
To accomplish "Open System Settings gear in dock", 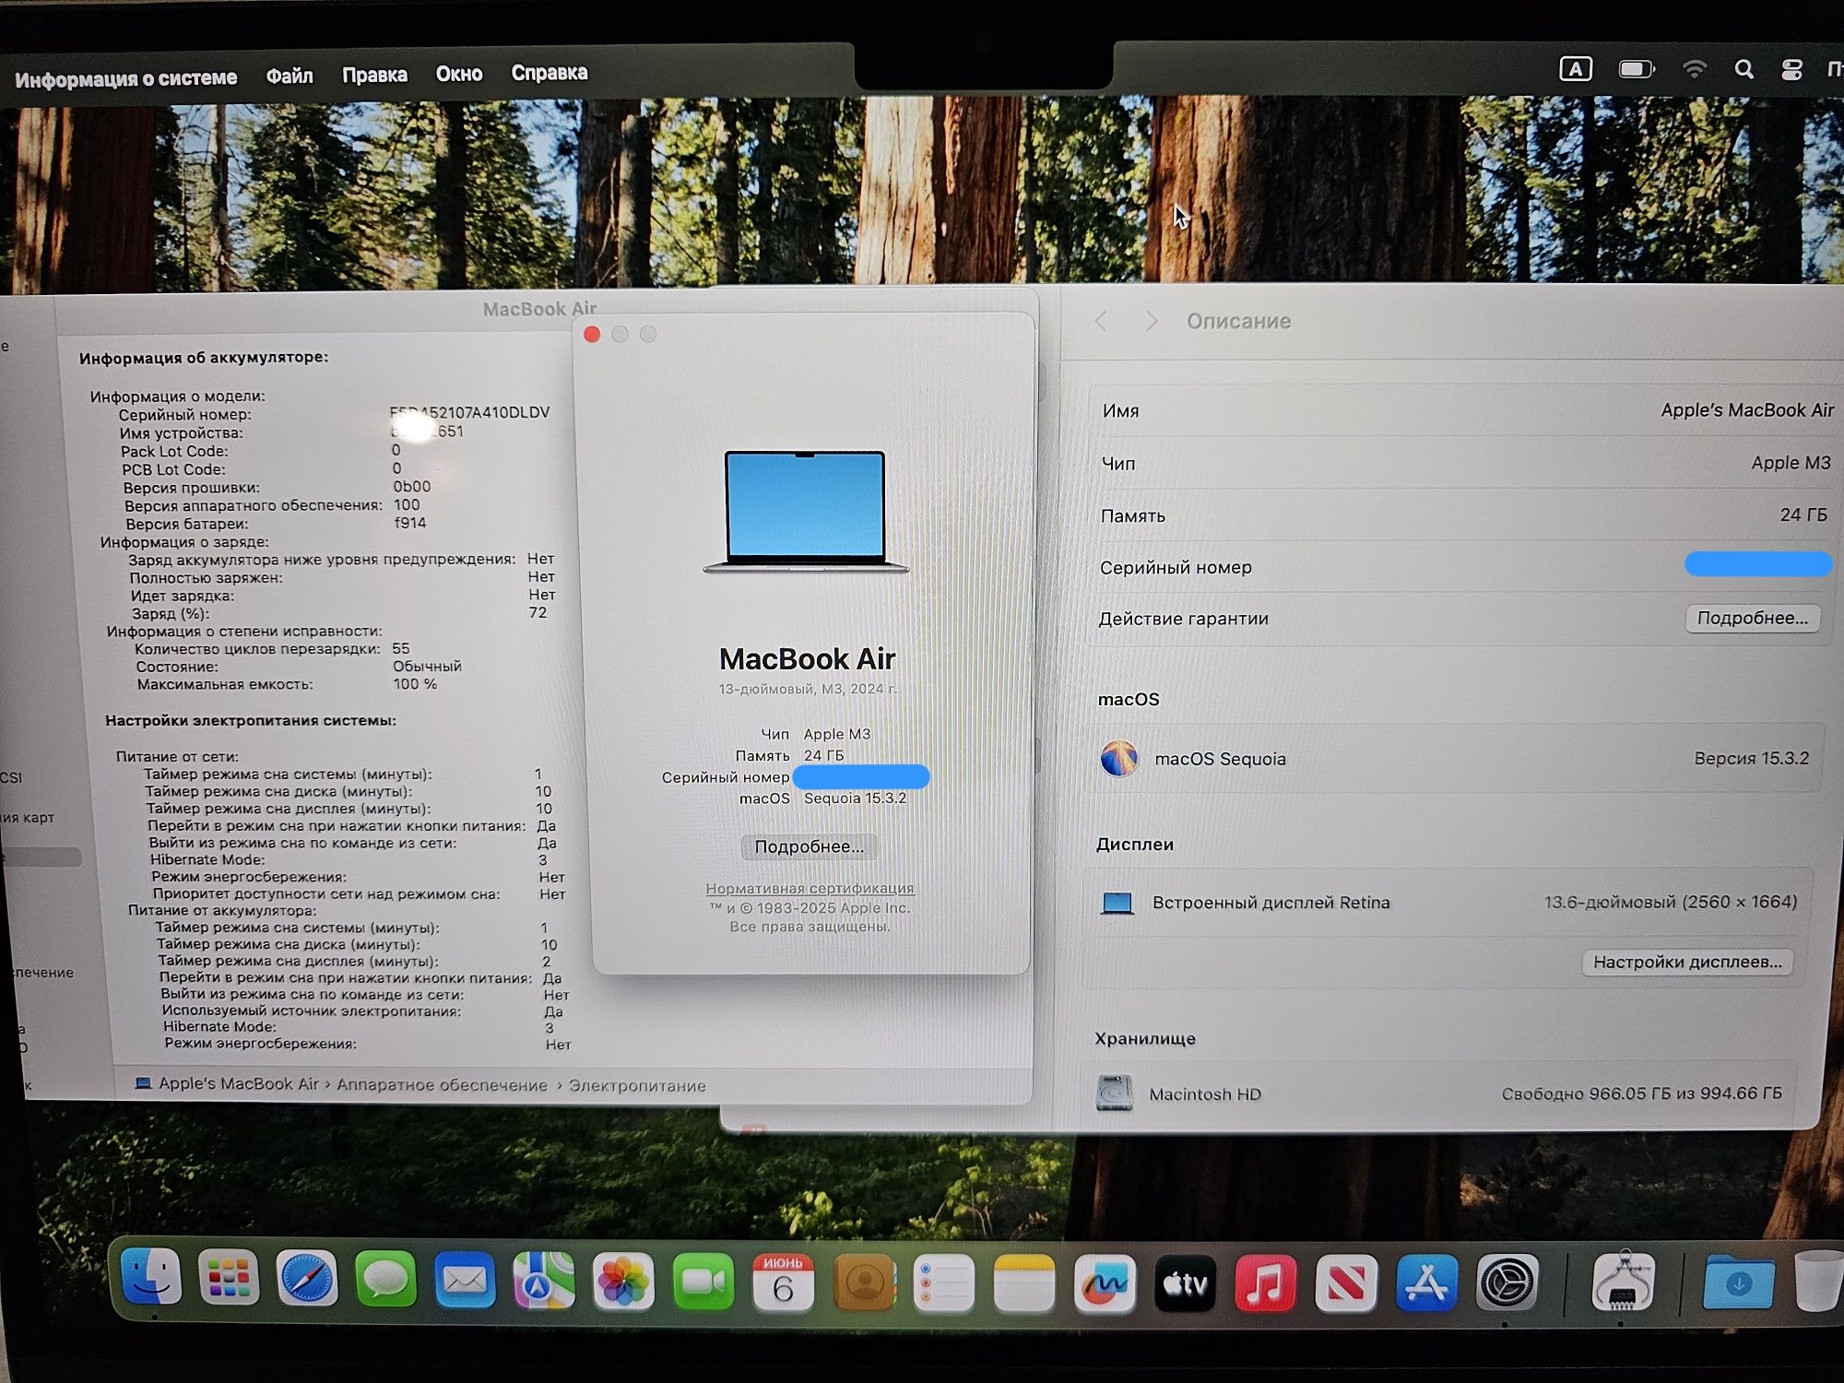I will click(1507, 1283).
